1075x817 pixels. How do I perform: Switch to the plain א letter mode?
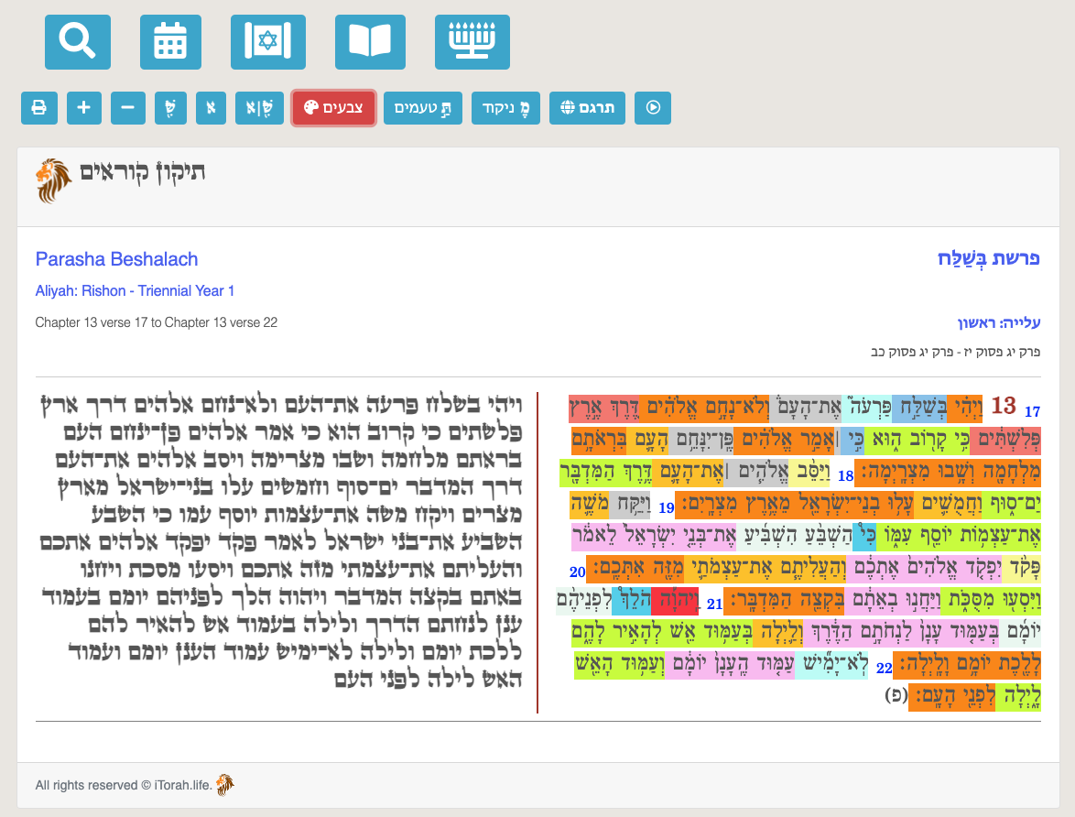point(211,107)
